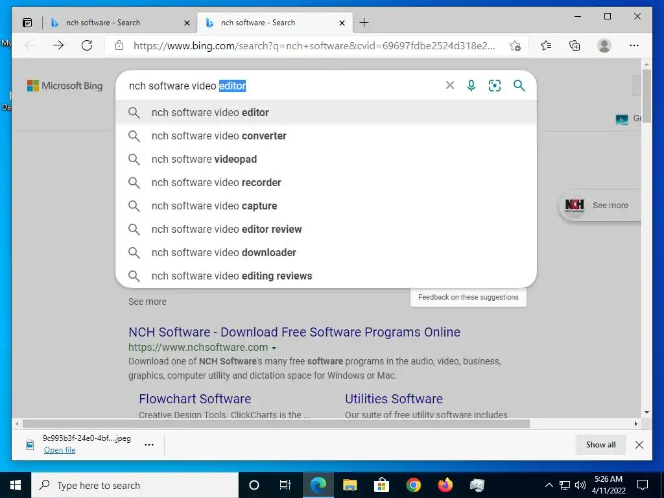The height and width of the screenshot is (498, 664).
Task: Open the user profile avatar
Action: pos(604,45)
